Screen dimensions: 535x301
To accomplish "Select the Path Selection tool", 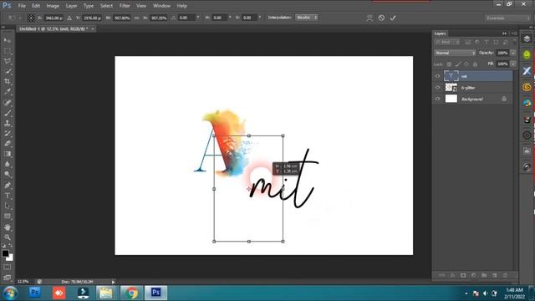I will click(x=8, y=206).
